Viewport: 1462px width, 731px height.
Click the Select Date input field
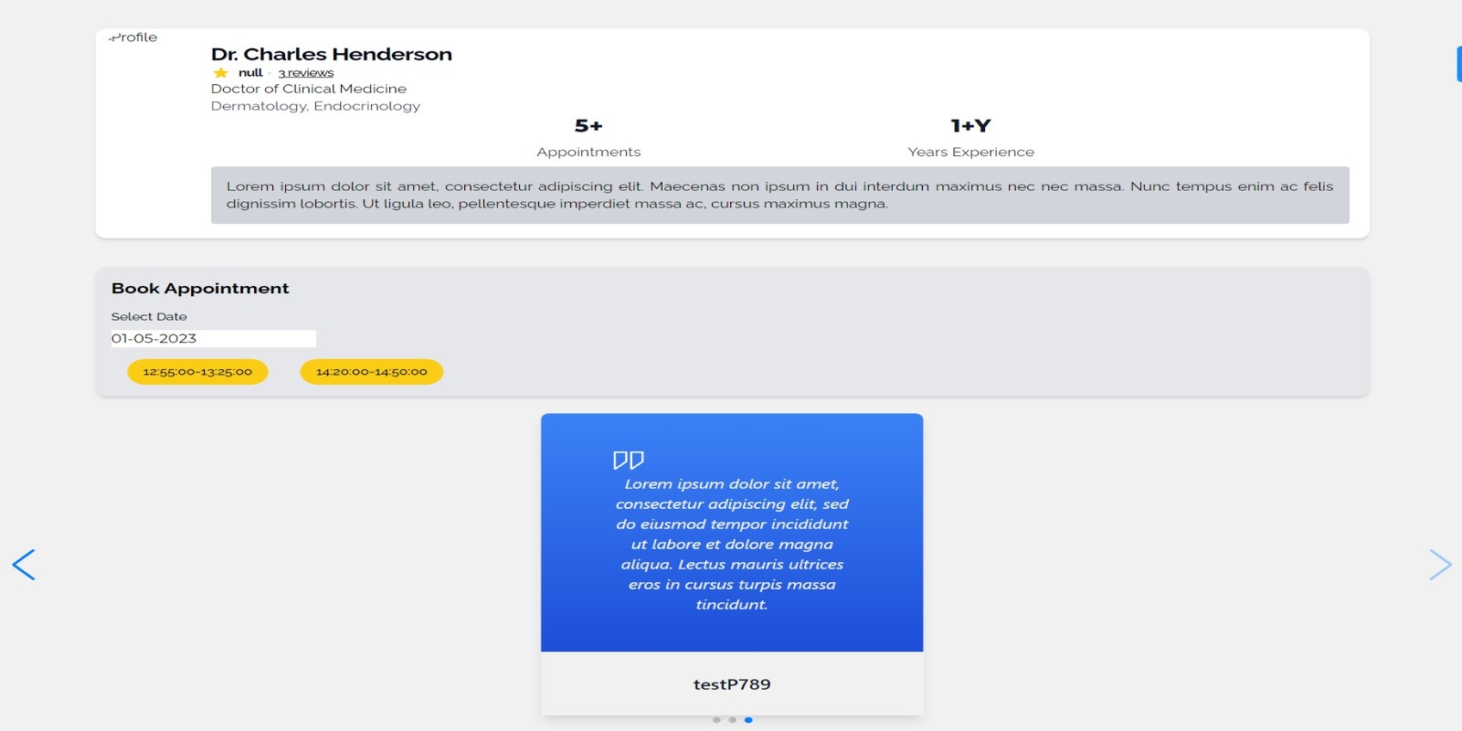click(213, 338)
